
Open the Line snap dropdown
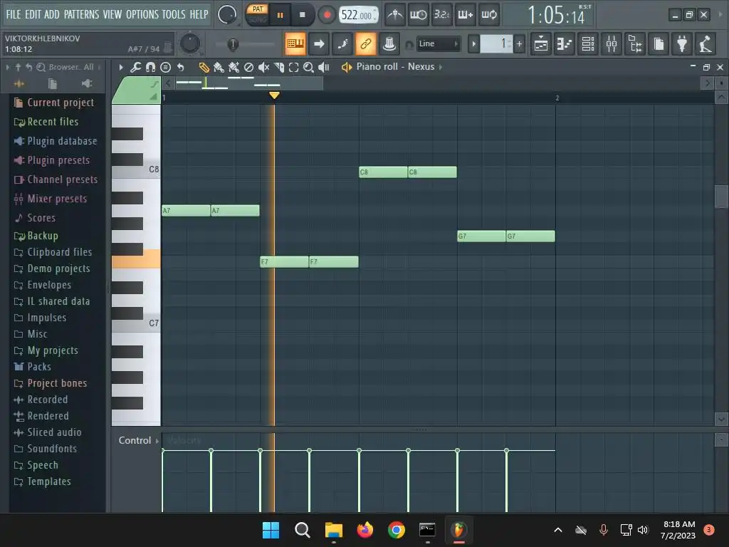pyautogui.click(x=438, y=43)
